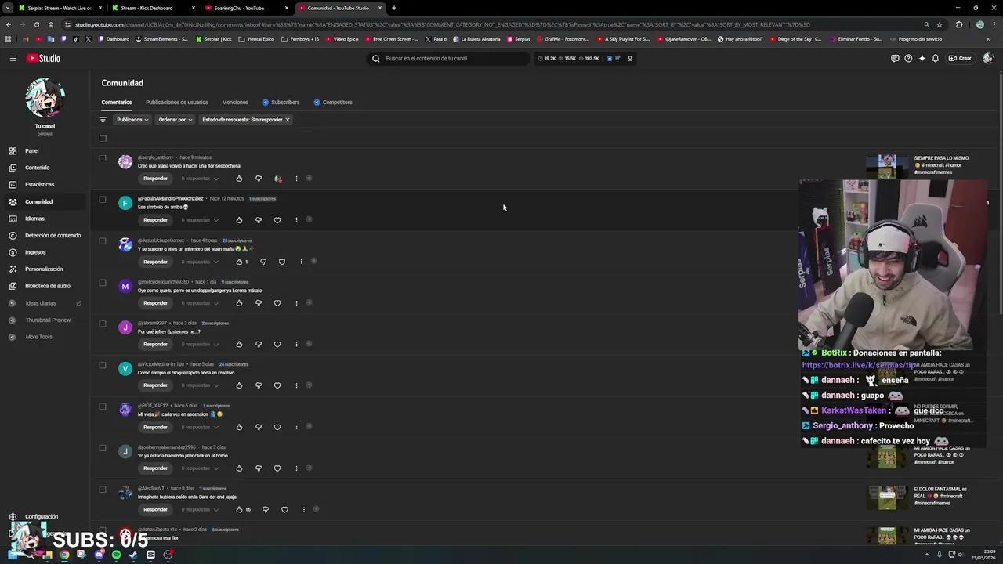The image size is (1003, 564).
Task: Expand replies on @JesusUchupeGomez's comment
Action: pyautogui.click(x=200, y=262)
